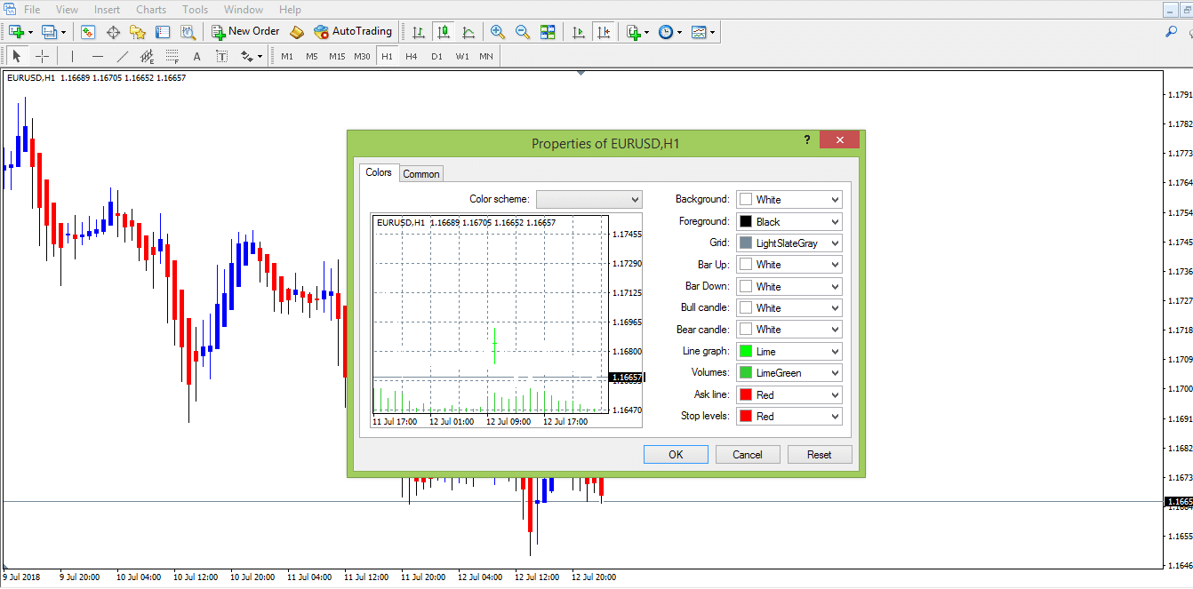Draw a Vertical Line tool
This screenshot has height=589, width=1193.
click(72, 56)
